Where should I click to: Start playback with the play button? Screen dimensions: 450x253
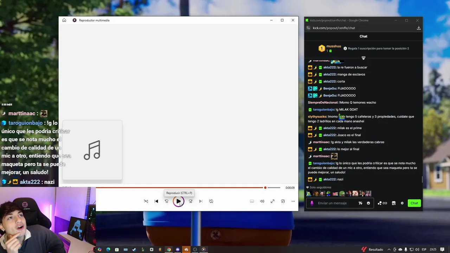click(179, 201)
